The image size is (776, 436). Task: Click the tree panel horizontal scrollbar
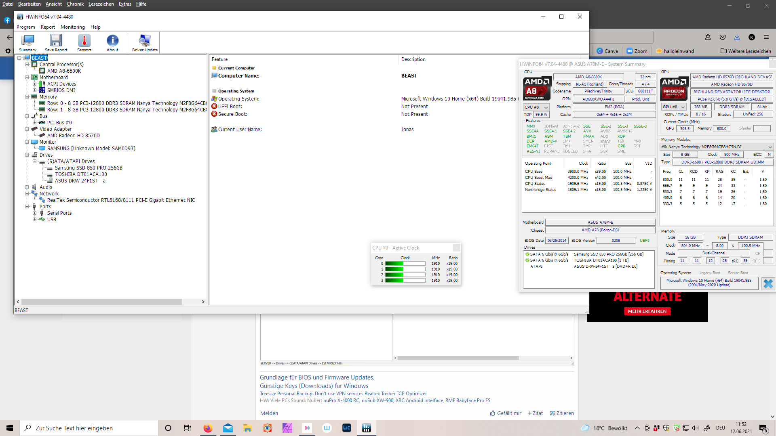click(101, 302)
